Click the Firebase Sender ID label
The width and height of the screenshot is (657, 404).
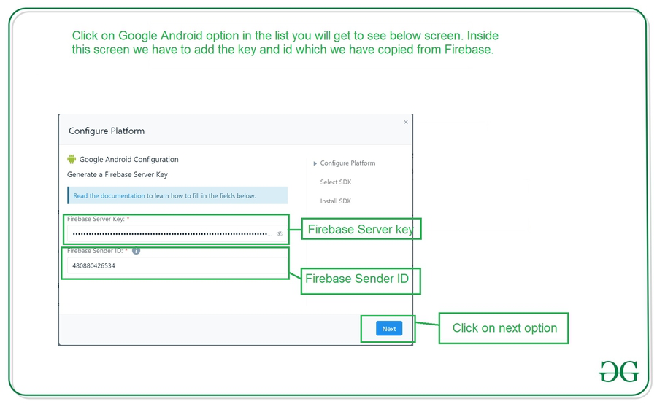(x=95, y=251)
